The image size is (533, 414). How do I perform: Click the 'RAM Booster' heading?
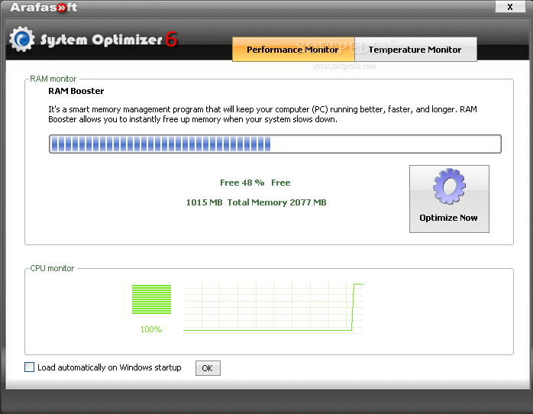point(76,91)
